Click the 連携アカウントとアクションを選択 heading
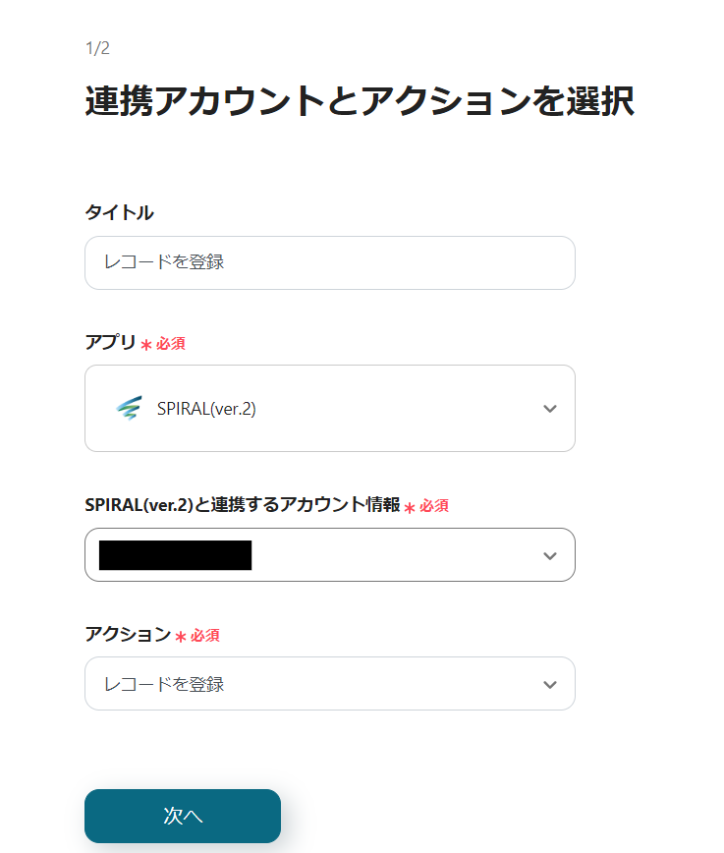724x853 pixels. [360, 102]
